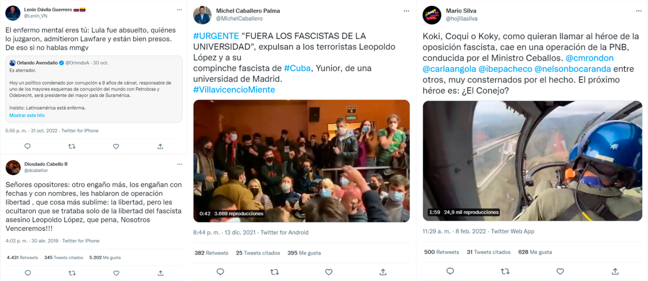The width and height of the screenshot is (648, 281).
Task: View the 4.431 Retweets list
Action: tap(22, 257)
